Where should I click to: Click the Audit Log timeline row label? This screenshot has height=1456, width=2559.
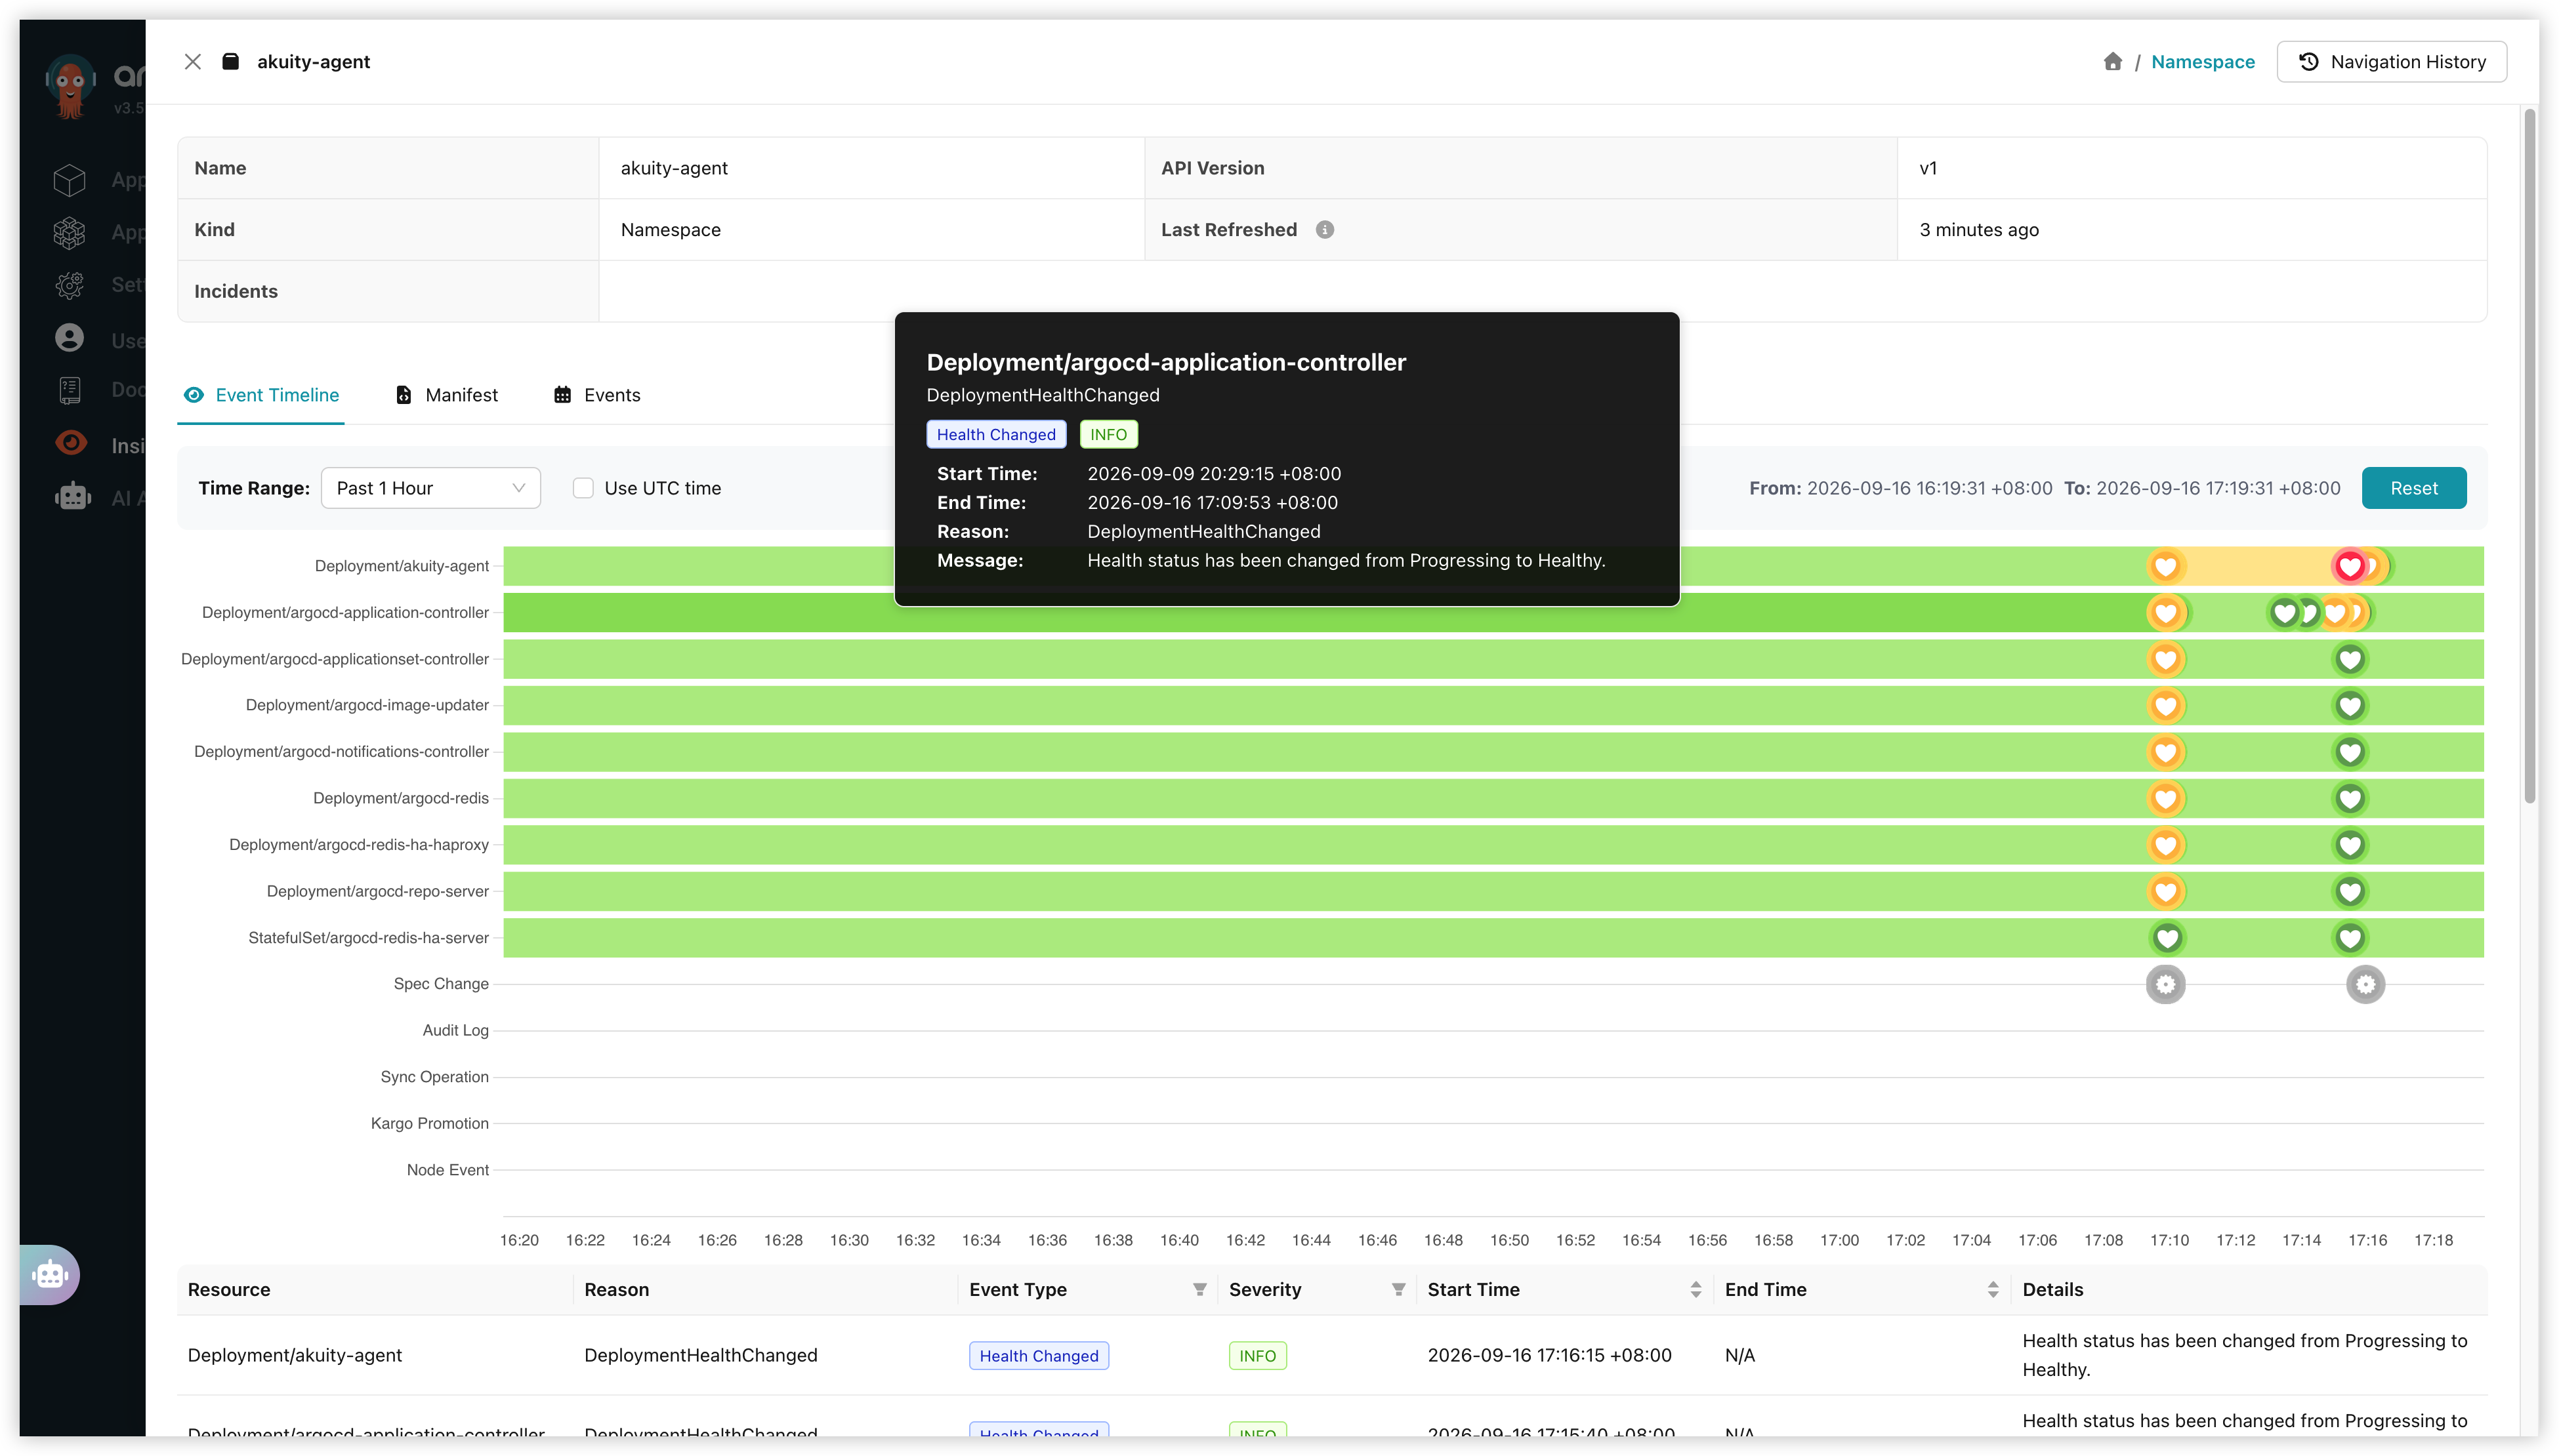click(x=455, y=1031)
